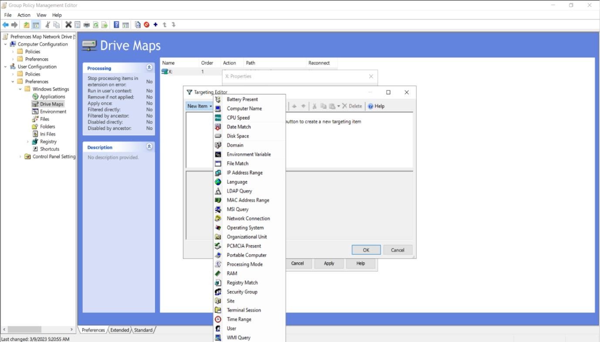Select Security Group targeting item
This screenshot has width=600, height=342.
(x=249, y=292)
